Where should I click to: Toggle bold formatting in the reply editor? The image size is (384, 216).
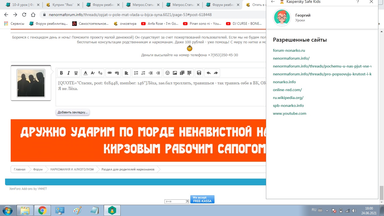click(x=62, y=73)
